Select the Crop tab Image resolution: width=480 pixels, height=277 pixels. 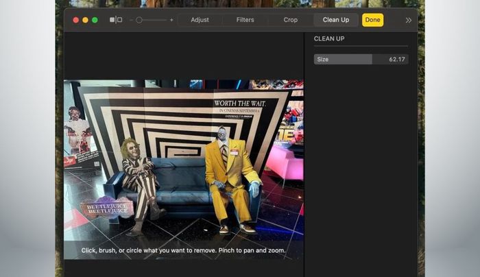pyautogui.click(x=290, y=20)
